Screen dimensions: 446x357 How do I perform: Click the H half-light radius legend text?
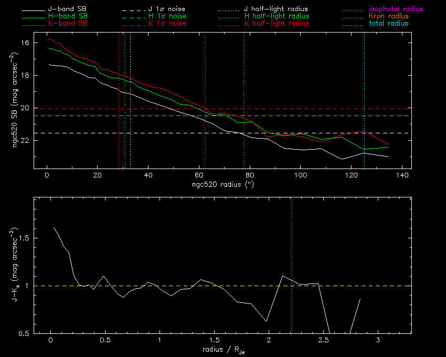pos(277,16)
